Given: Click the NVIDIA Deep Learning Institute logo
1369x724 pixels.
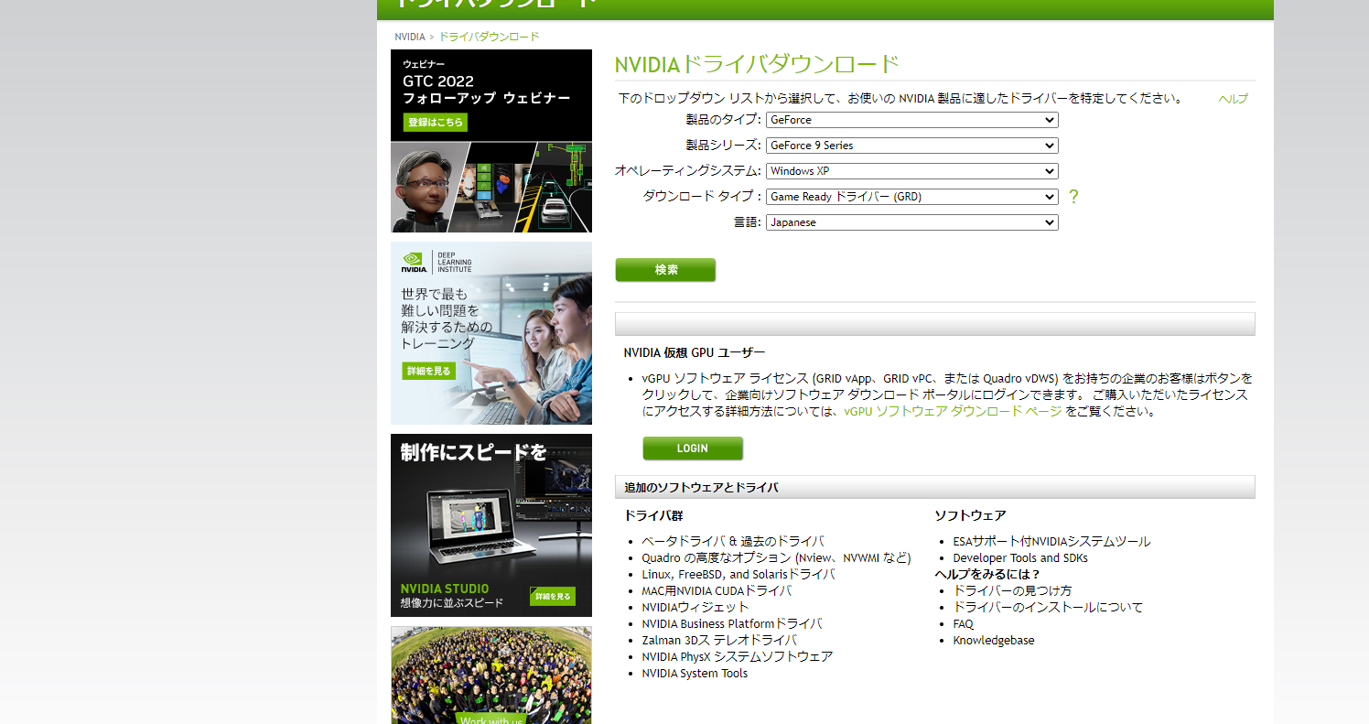Looking at the screenshot, I should [437, 263].
